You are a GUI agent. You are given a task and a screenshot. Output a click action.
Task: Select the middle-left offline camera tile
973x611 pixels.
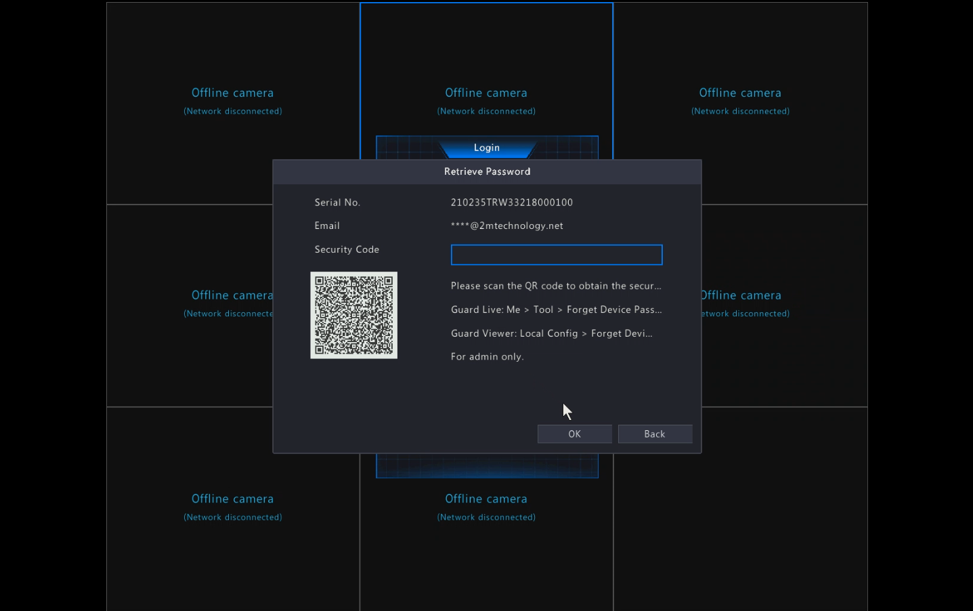click(x=190, y=305)
